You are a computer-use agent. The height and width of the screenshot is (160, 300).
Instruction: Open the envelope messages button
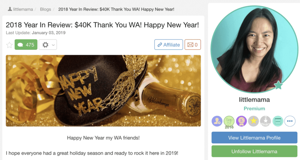(192, 45)
